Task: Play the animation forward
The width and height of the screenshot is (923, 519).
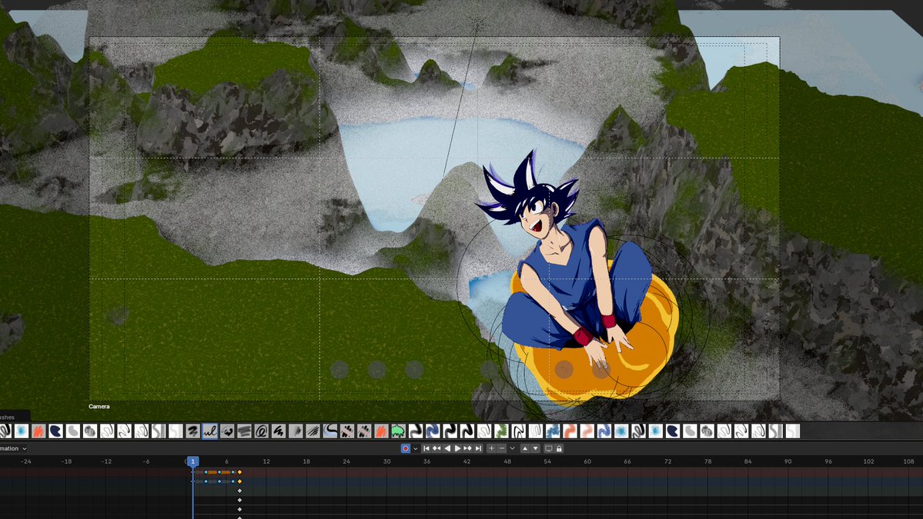Action: 457,448
